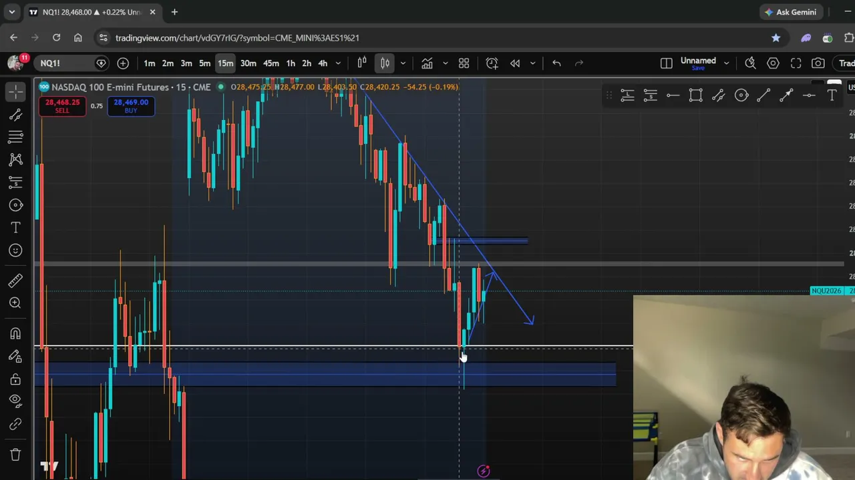Select the 30m timeframe
The image size is (855, 480).
[x=248, y=63]
